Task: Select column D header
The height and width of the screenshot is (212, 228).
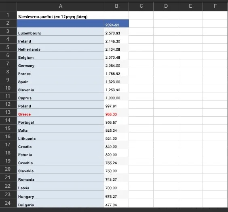Action: [x=166, y=6]
